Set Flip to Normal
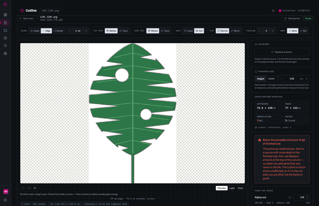 (x=222, y=31)
